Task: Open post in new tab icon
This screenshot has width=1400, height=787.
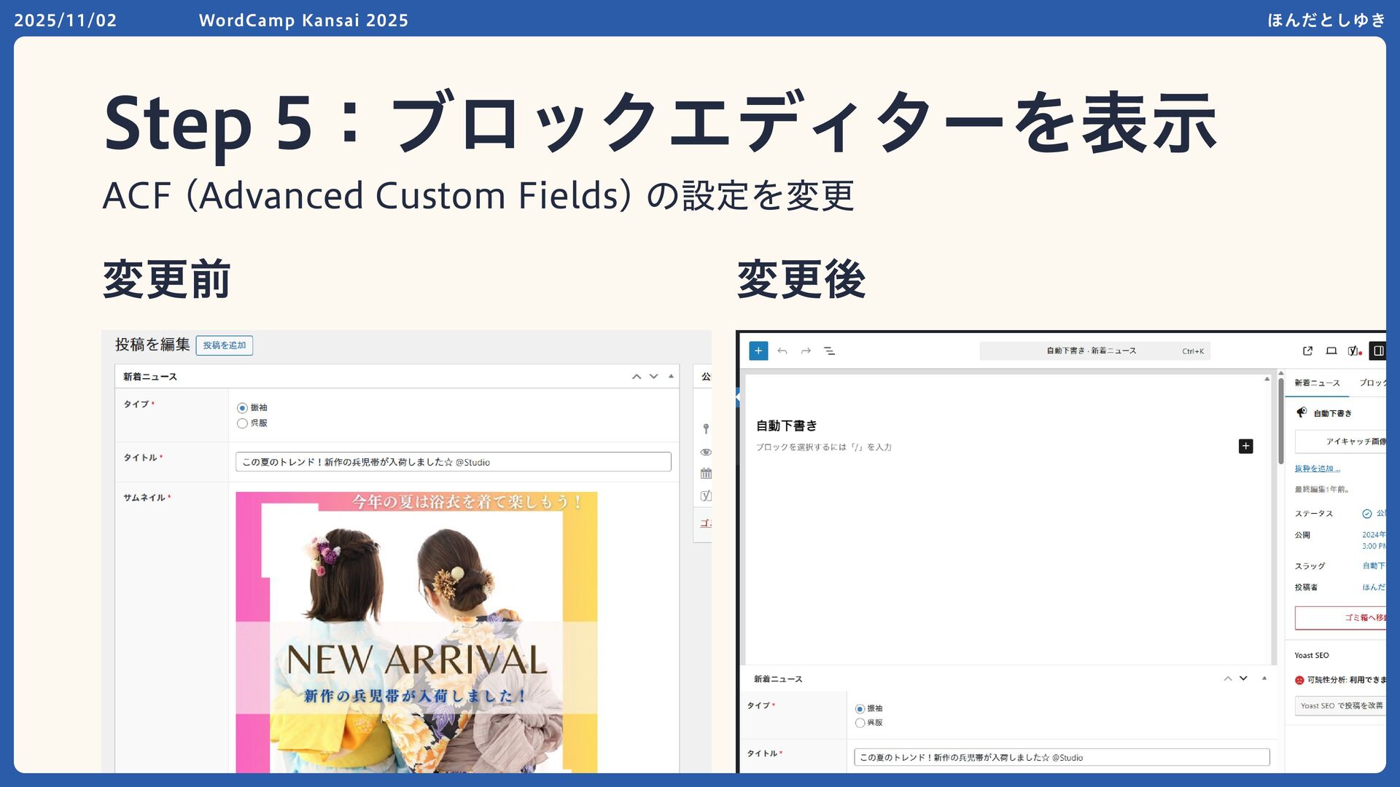Action: pyautogui.click(x=1307, y=351)
